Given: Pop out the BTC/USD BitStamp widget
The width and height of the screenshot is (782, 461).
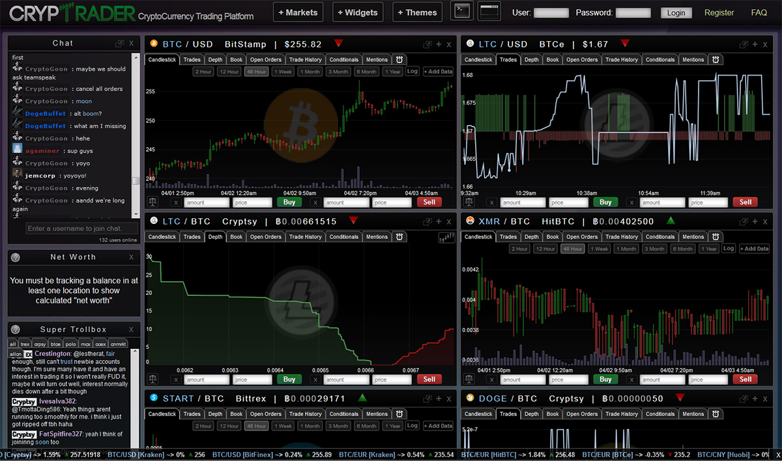Looking at the screenshot, I should pos(427,44).
